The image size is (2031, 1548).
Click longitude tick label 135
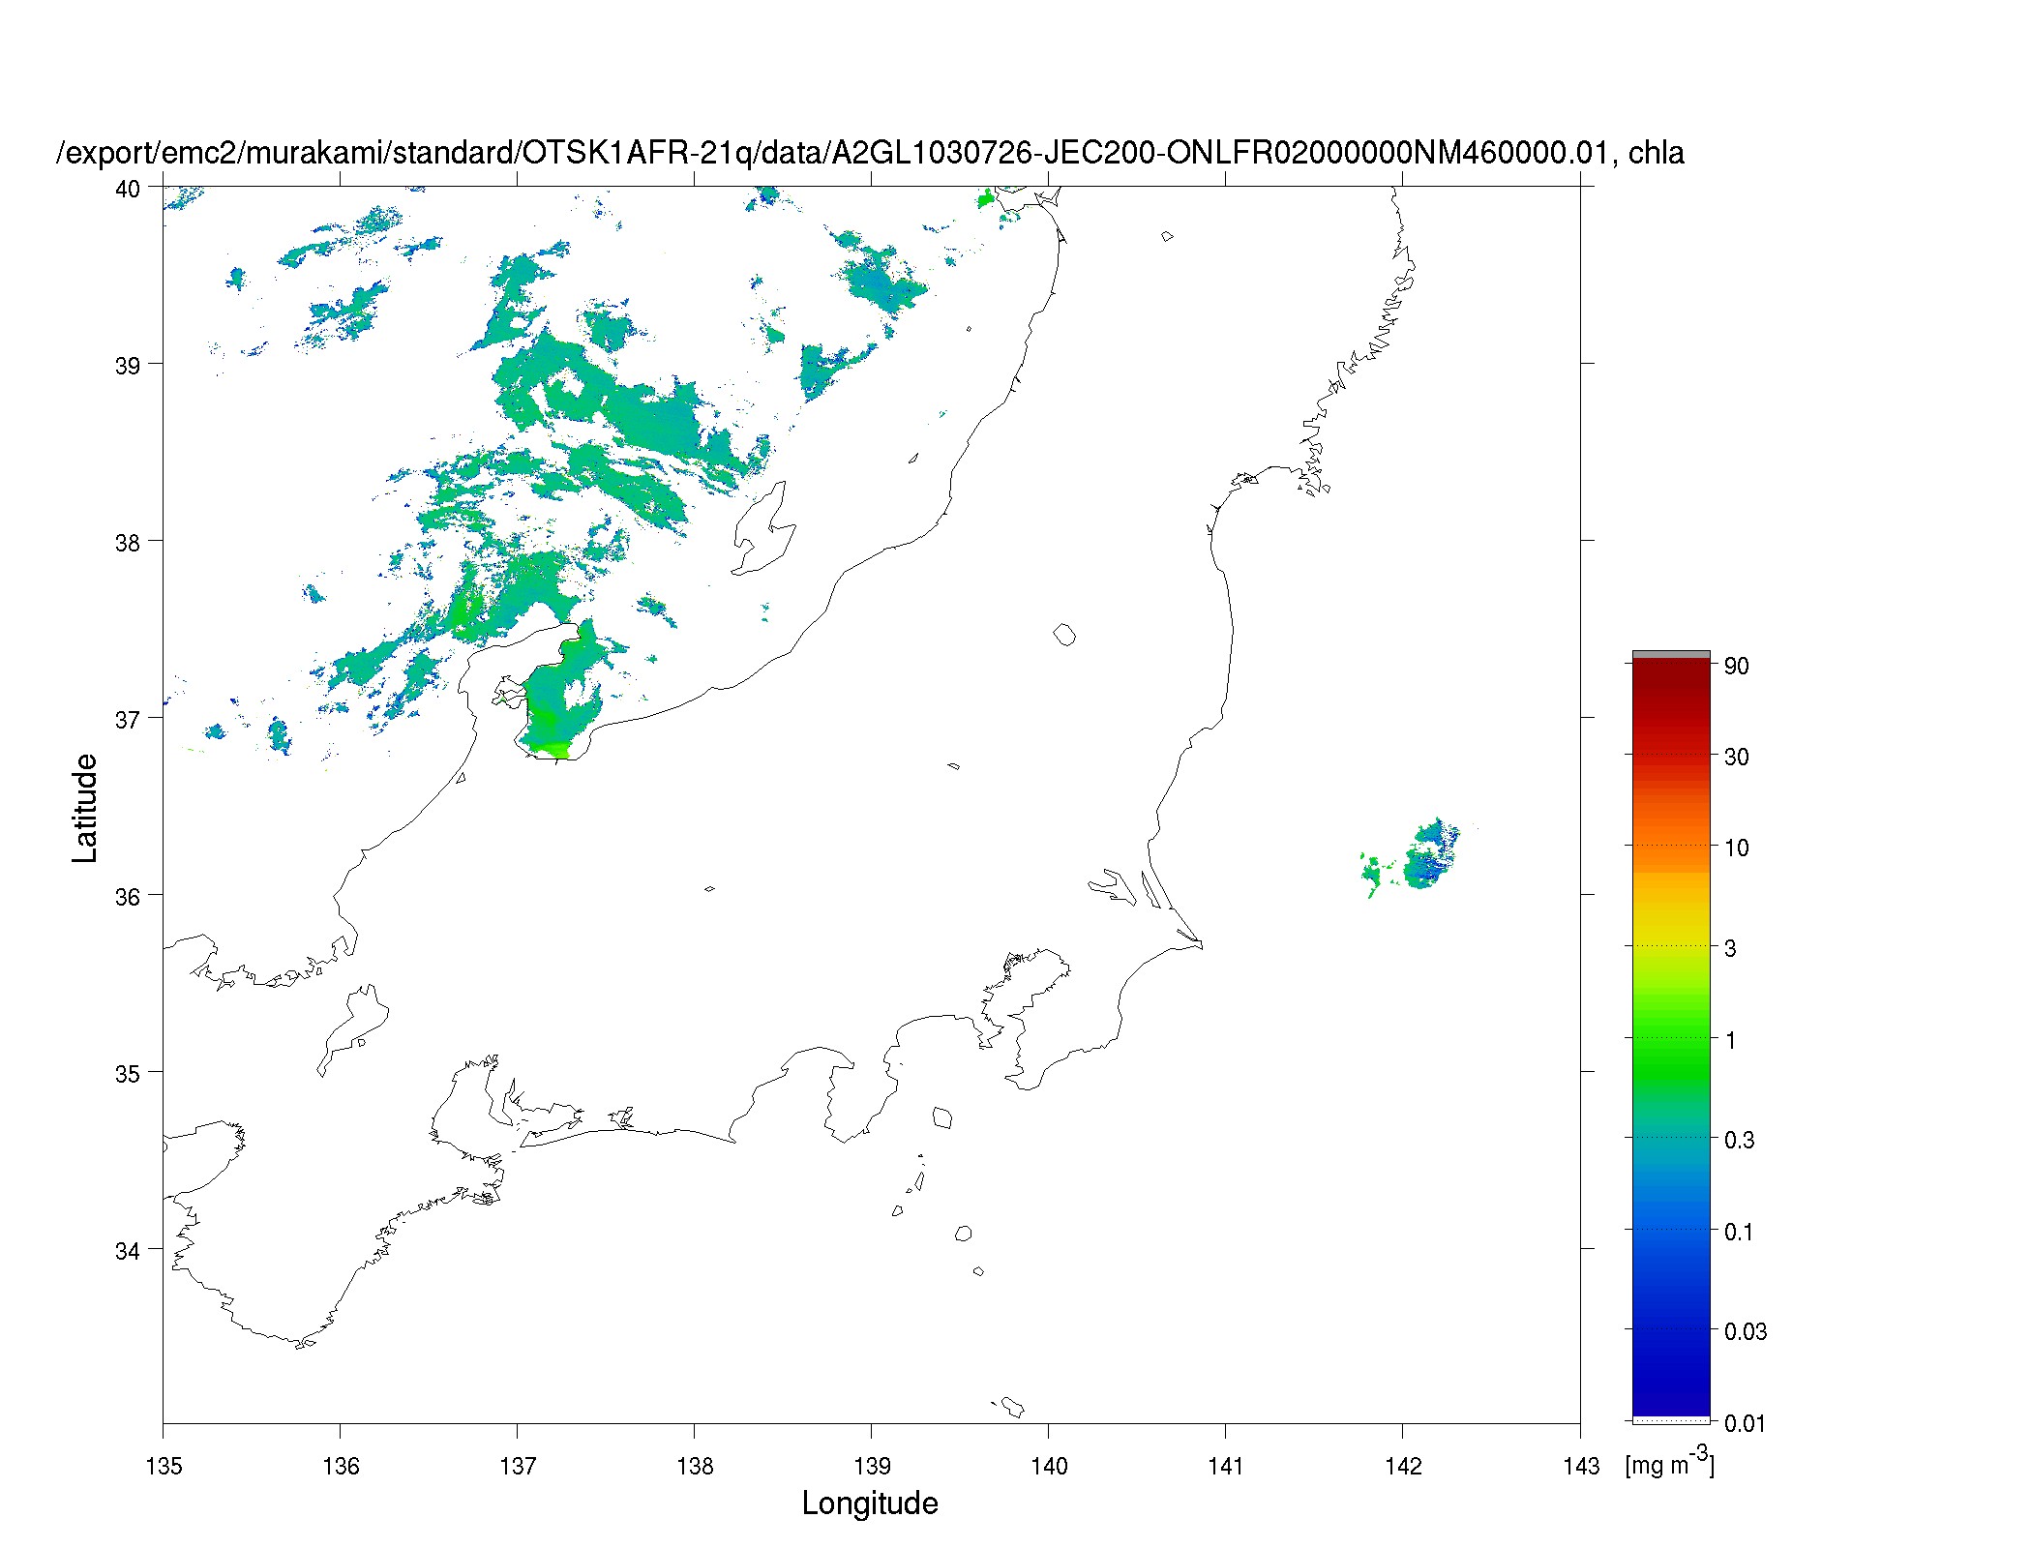click(164, 1467)
